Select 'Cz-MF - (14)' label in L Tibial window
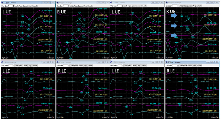Image resolution: width=221 pixels, height=120 pixels. [x=157, y=73]
